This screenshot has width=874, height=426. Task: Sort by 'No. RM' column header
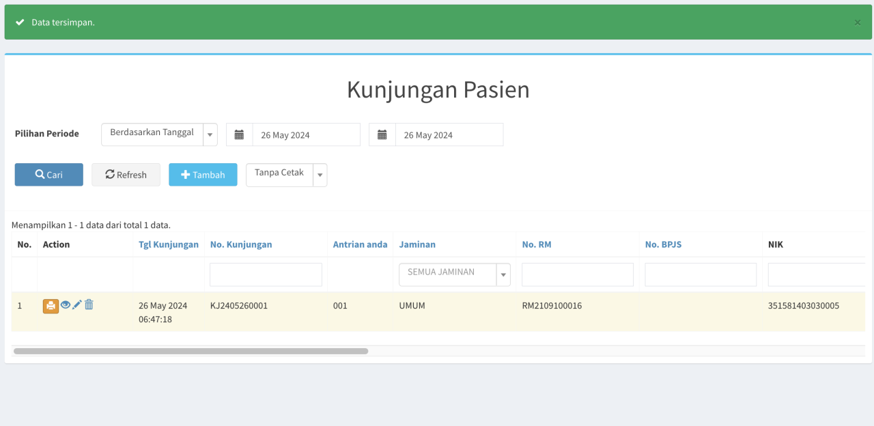pyautogui.click(x=537, y=244)
